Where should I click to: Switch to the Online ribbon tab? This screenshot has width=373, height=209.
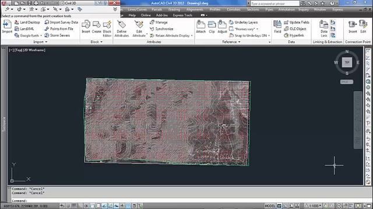tap(146, 15)
